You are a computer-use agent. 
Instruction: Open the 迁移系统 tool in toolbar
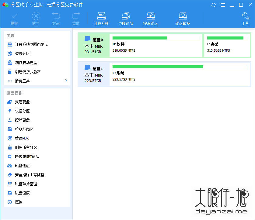pos(101,19)
